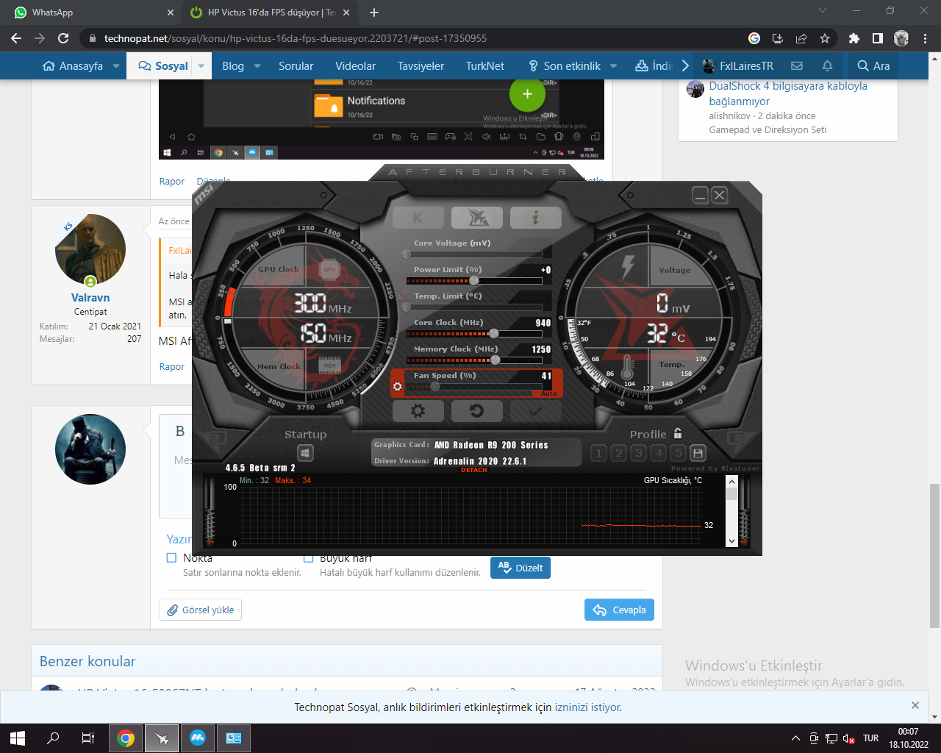Open Videolar navigation item
941x753 pixels.
pos(355,66)
